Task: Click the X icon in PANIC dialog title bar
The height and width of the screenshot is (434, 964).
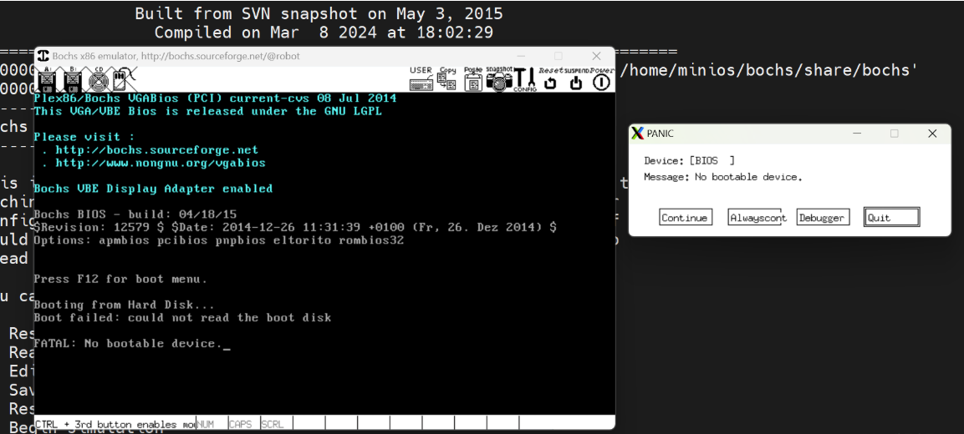Action: [638, 134]
